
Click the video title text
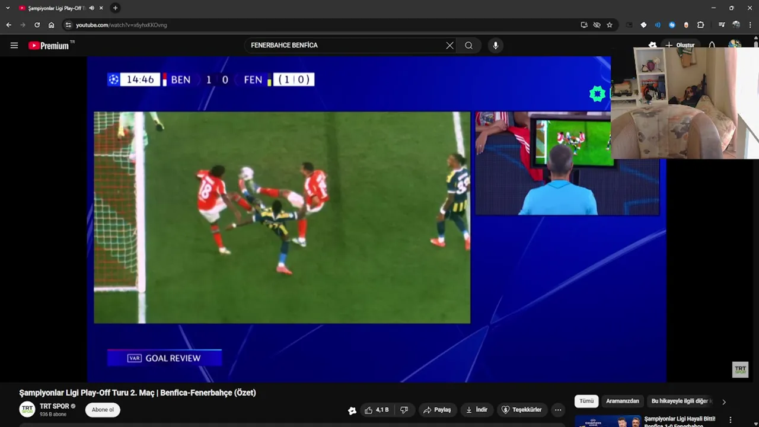click(x=138, y=393)
